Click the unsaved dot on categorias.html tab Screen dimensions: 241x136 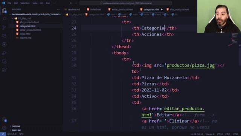click(x=162, y=9)
